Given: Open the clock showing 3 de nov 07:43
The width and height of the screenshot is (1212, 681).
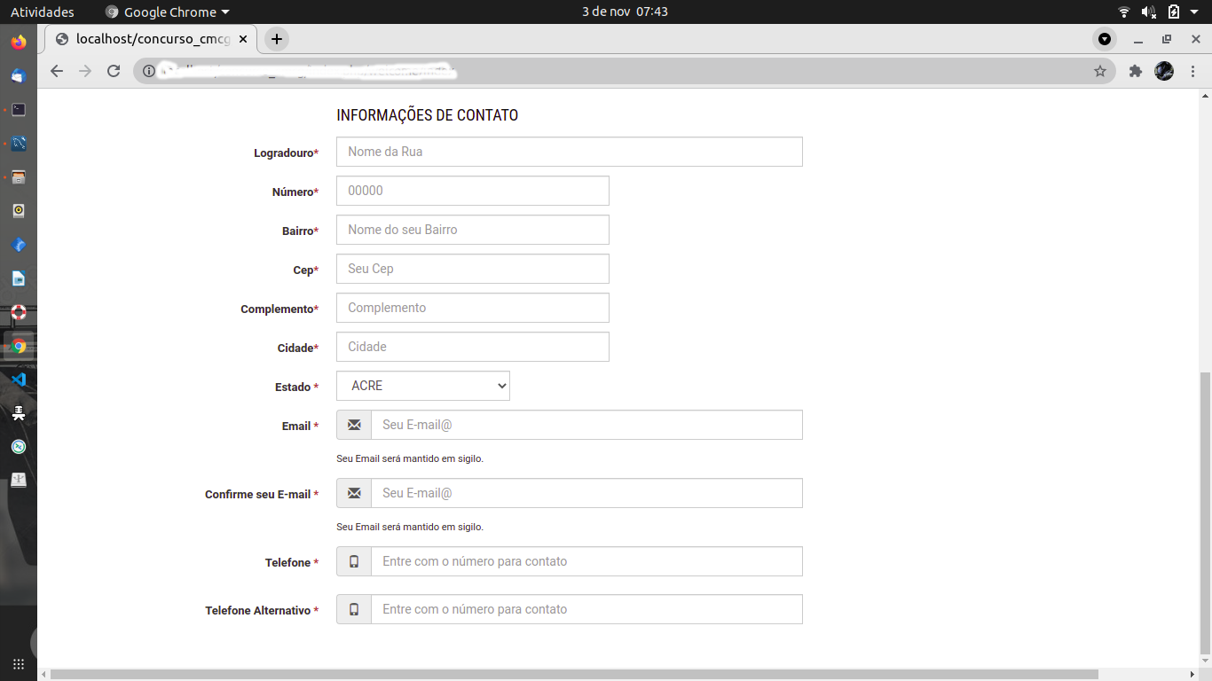Looking at the screenshot, I should click(625, 12).
